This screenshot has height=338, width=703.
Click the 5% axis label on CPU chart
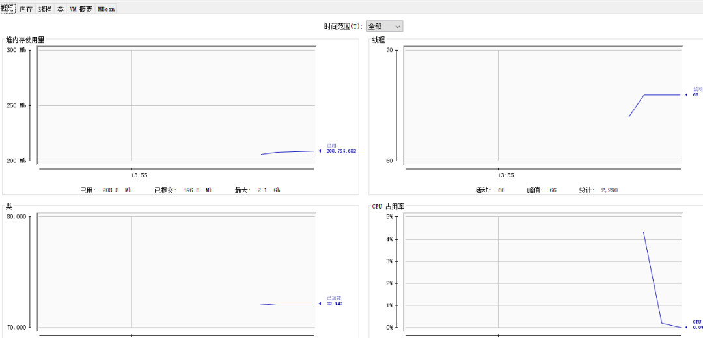pos(389,216)
